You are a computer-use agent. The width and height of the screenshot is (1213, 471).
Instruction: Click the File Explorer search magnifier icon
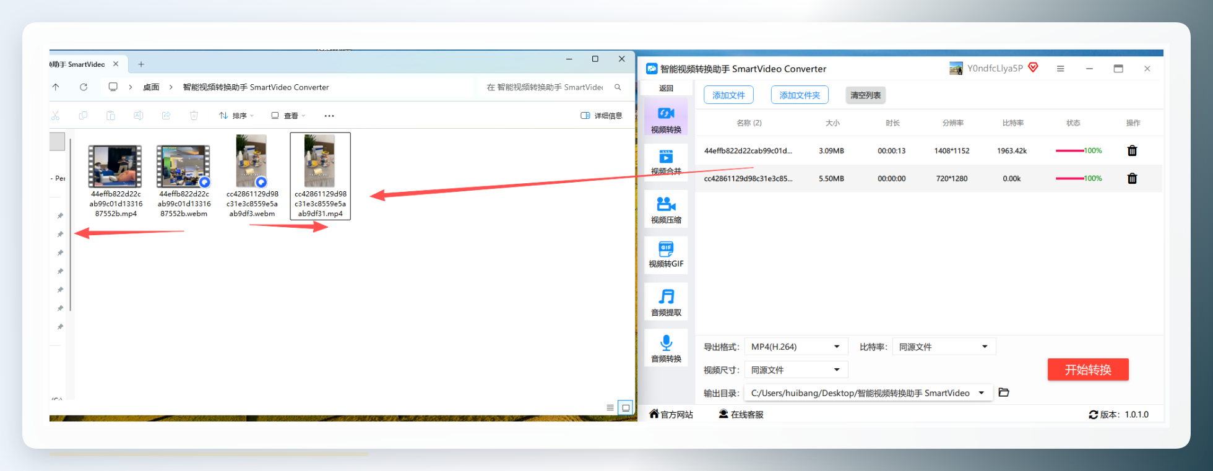click(x=618, y=87)
